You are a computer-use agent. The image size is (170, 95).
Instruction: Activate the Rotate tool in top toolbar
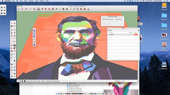(x=49, y=9)
